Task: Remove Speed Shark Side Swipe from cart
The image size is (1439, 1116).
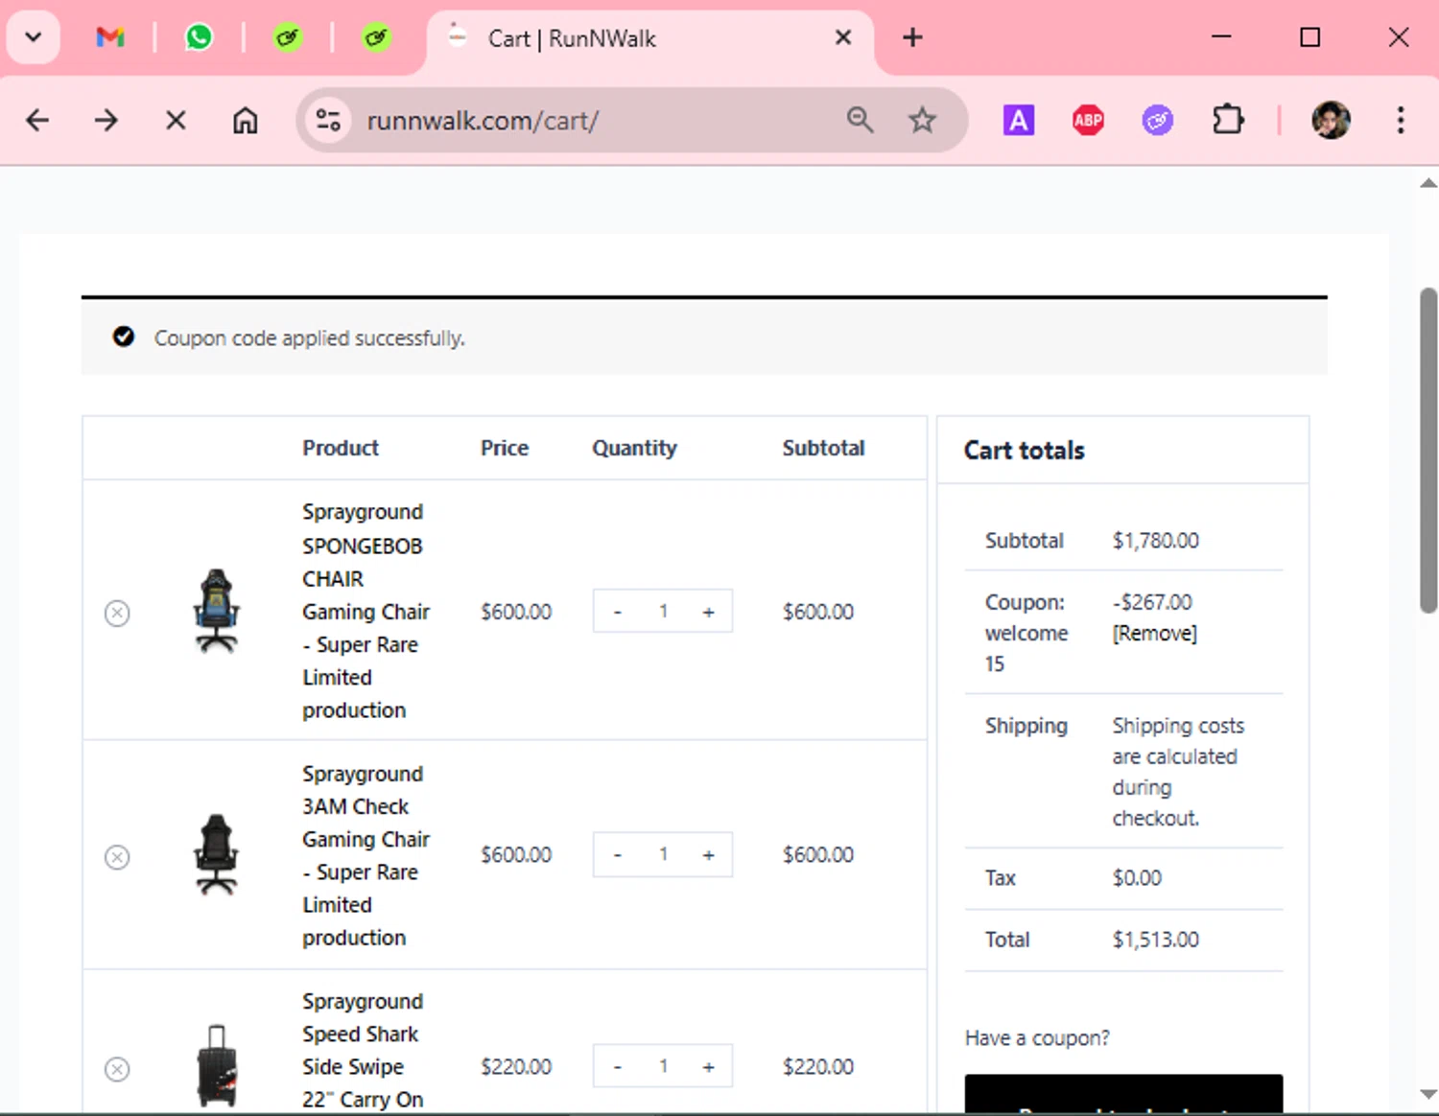Action: pos(117,1069)
